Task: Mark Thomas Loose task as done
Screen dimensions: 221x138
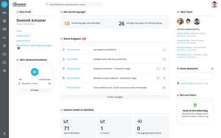Action: [x=164, y=49]
